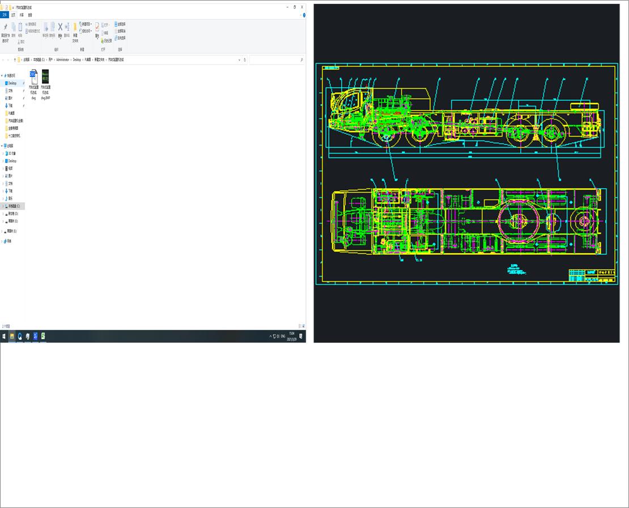Collapse the This PC tree section

[x=2, y=146]
